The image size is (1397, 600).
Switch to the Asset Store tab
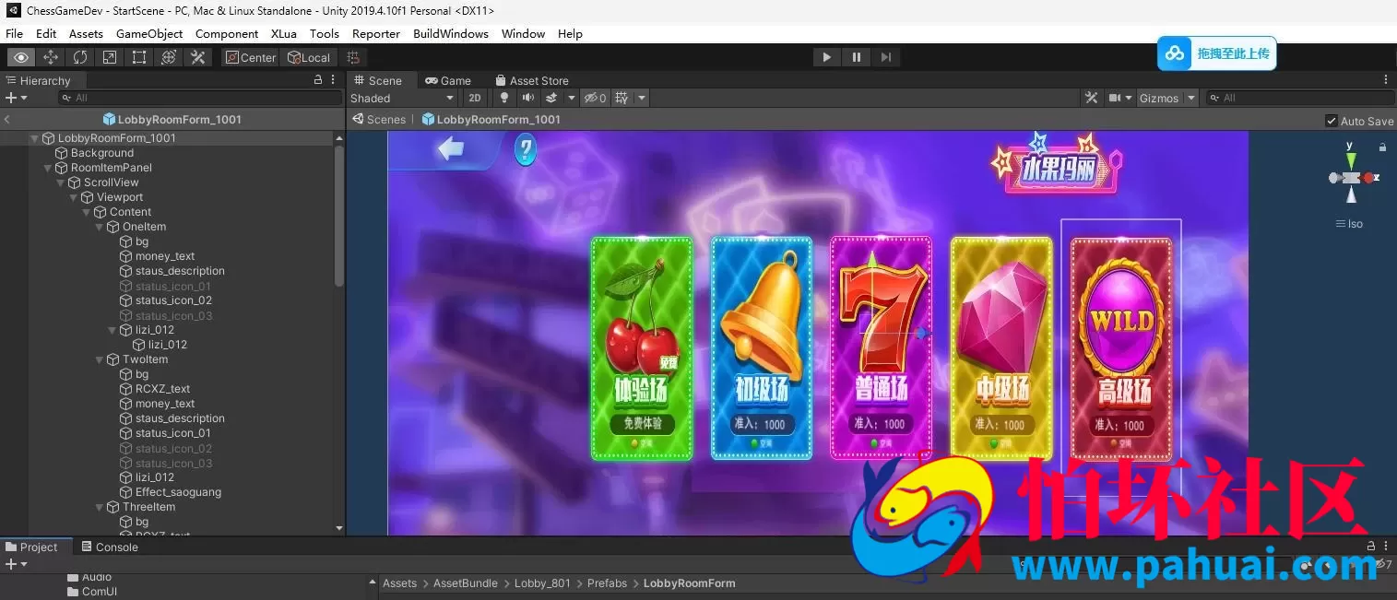[x=532, y=80]
